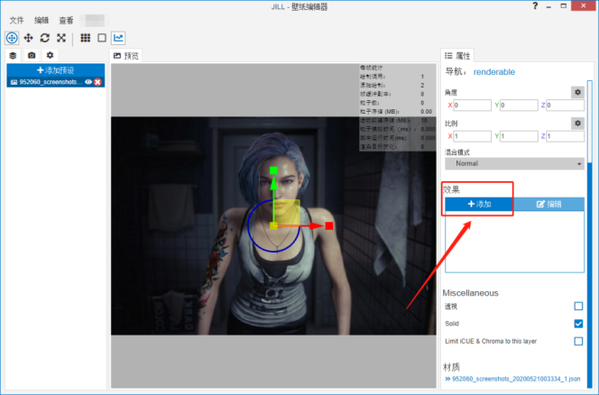Image resolution: width=599 pixels, height=395 pixels.
Task: Delete the 952060_screenshots layer with red X
Action: point(97,82)
